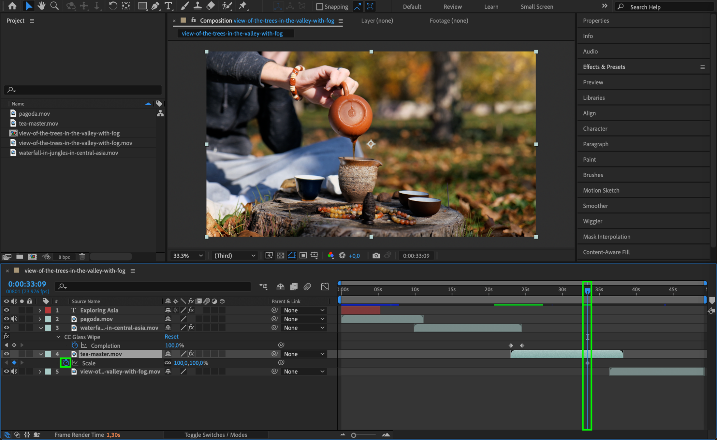Expand the pagoda.mov layer properties
This screenshot has width=717, height=440.
tap(40, 319)
